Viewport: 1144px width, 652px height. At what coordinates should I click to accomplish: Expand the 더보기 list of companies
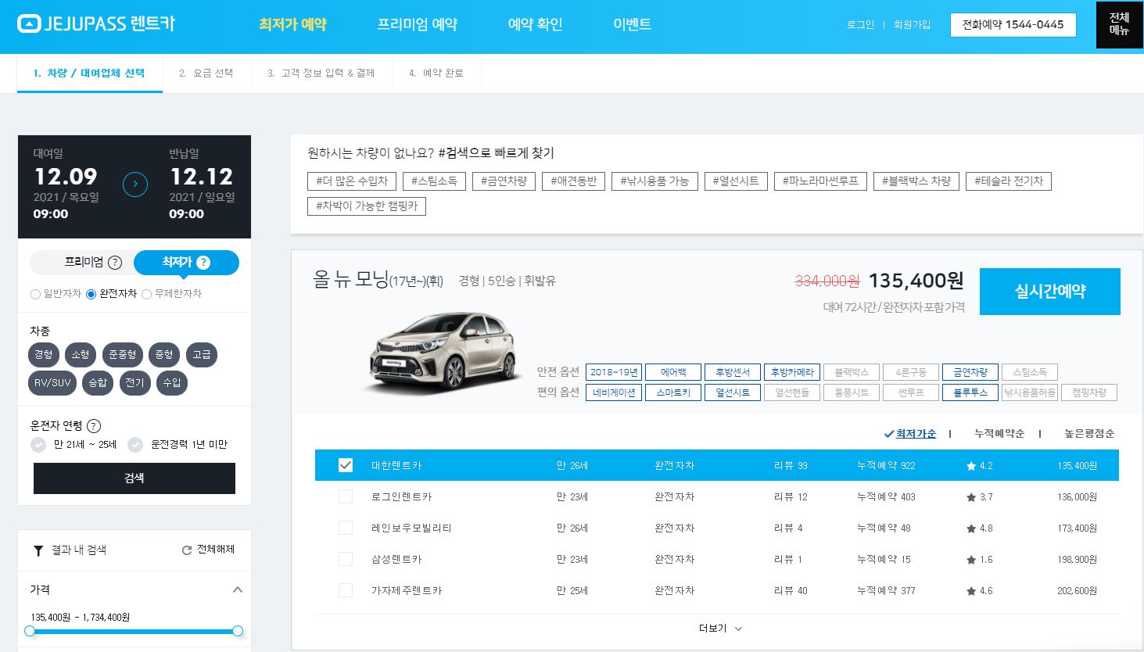tap(720, 629)
